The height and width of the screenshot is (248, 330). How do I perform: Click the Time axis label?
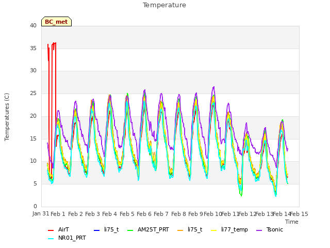[x=292, y=222]
